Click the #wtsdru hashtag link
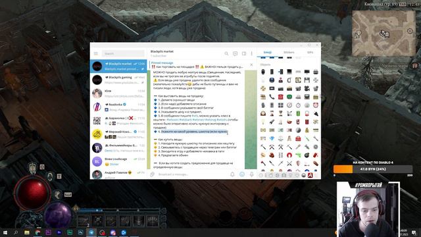421x237 pixels. coord(222,120)
